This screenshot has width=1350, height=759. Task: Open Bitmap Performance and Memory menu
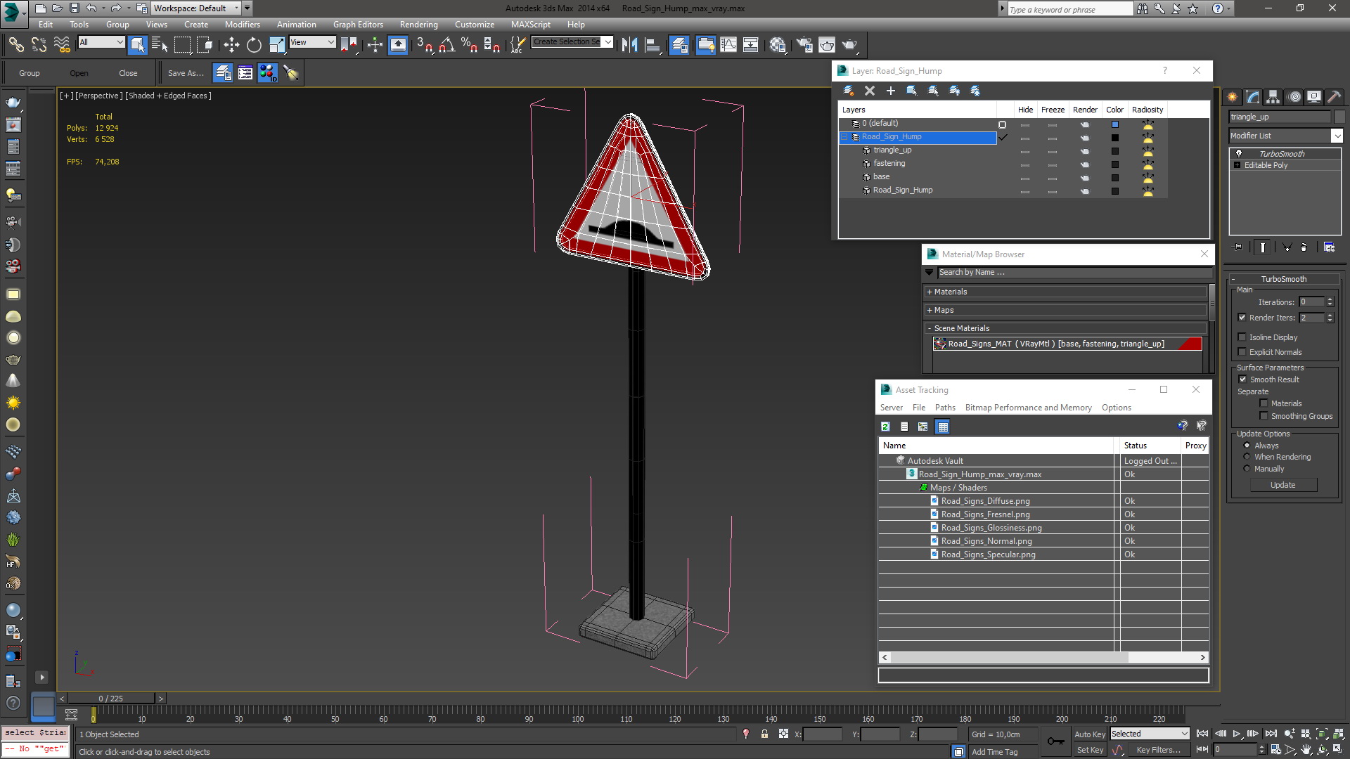tap(1028, 408)
